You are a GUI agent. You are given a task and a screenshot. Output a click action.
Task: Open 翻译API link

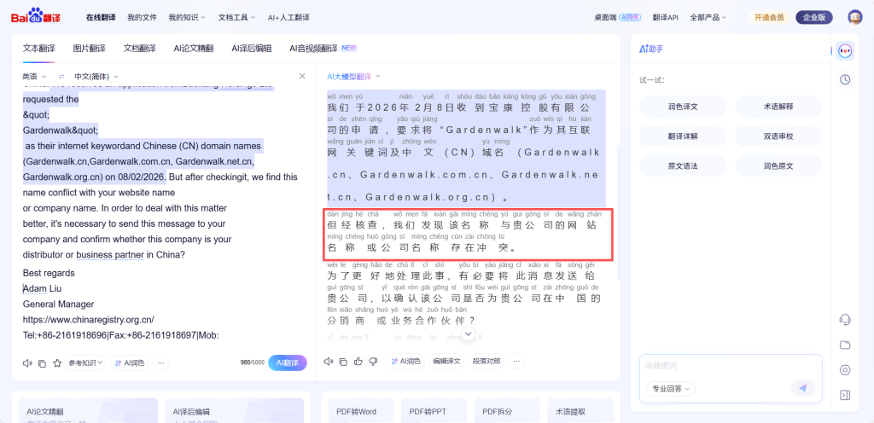coord(666,17)
